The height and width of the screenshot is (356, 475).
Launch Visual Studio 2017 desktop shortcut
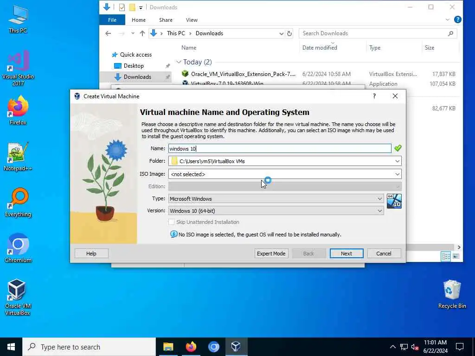click(18, 68)
